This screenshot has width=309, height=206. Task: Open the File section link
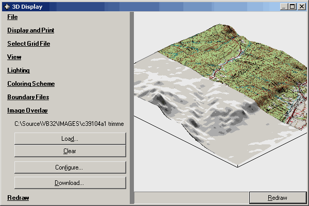point(12,17)
